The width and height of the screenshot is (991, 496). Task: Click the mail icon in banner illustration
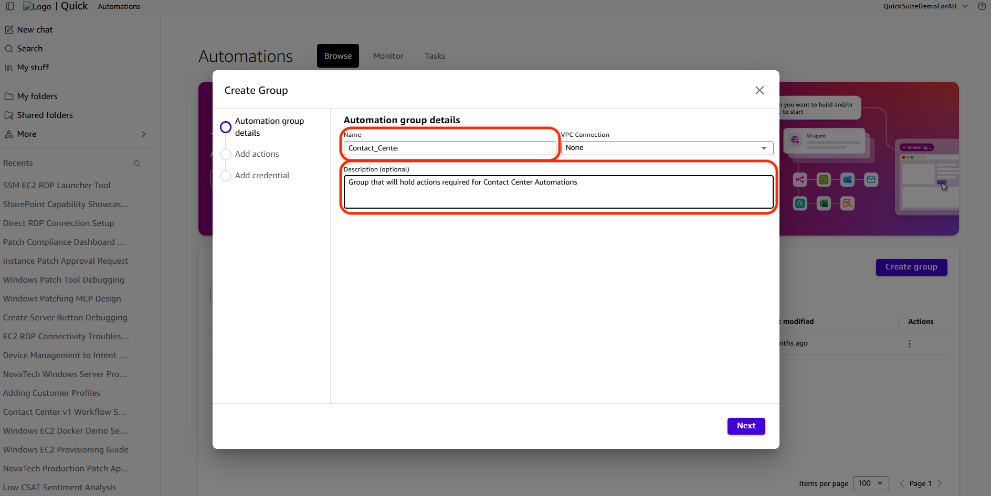pos(871,180)
